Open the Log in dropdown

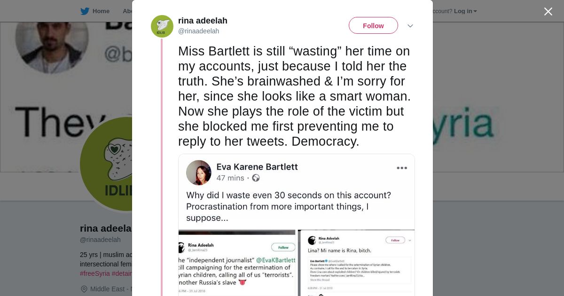[465, 11]
